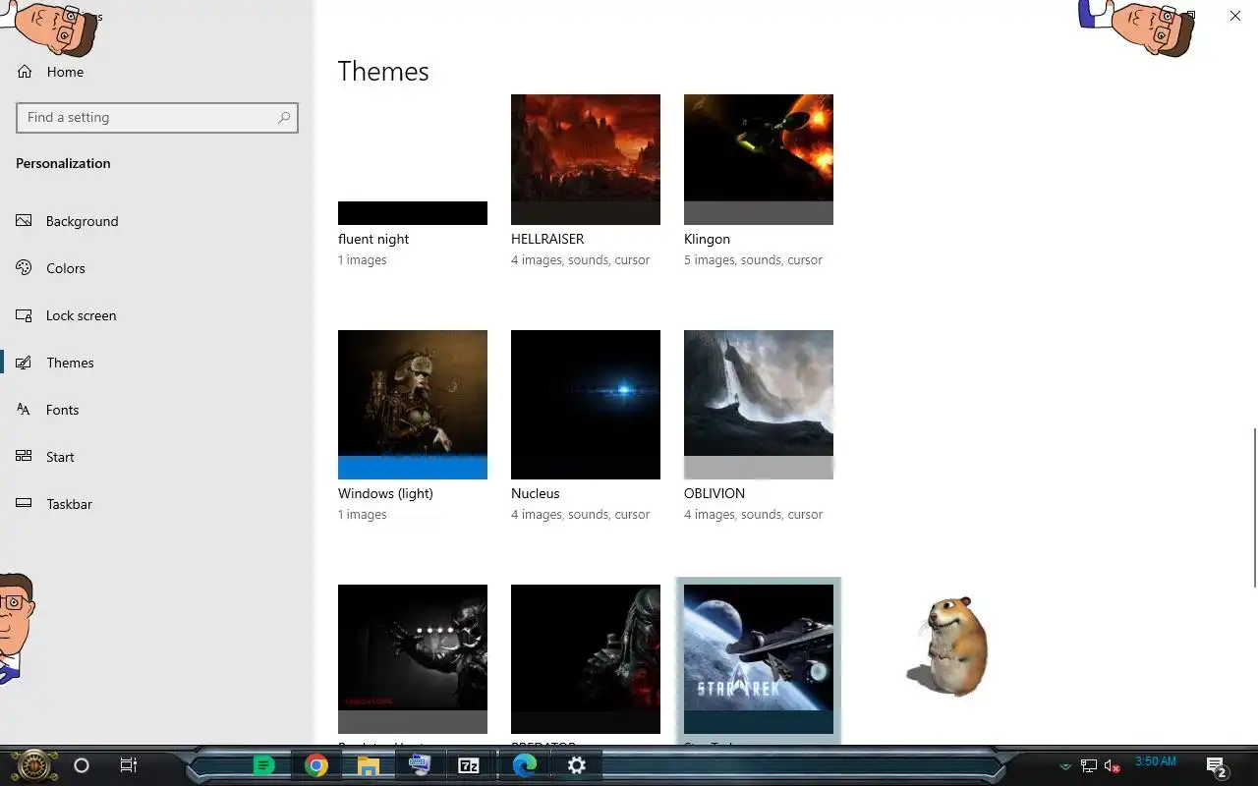Launch Google Chrome from the taskbar

click(315, 765)
